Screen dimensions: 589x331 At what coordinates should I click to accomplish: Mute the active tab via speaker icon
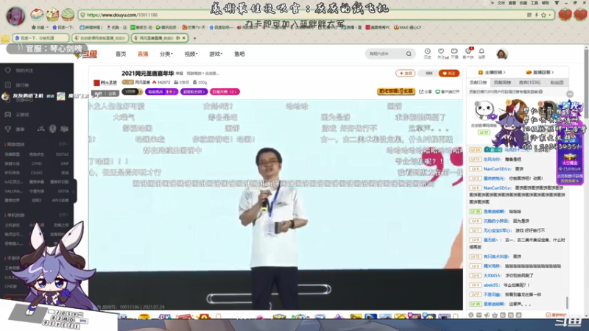coord(177,38)
